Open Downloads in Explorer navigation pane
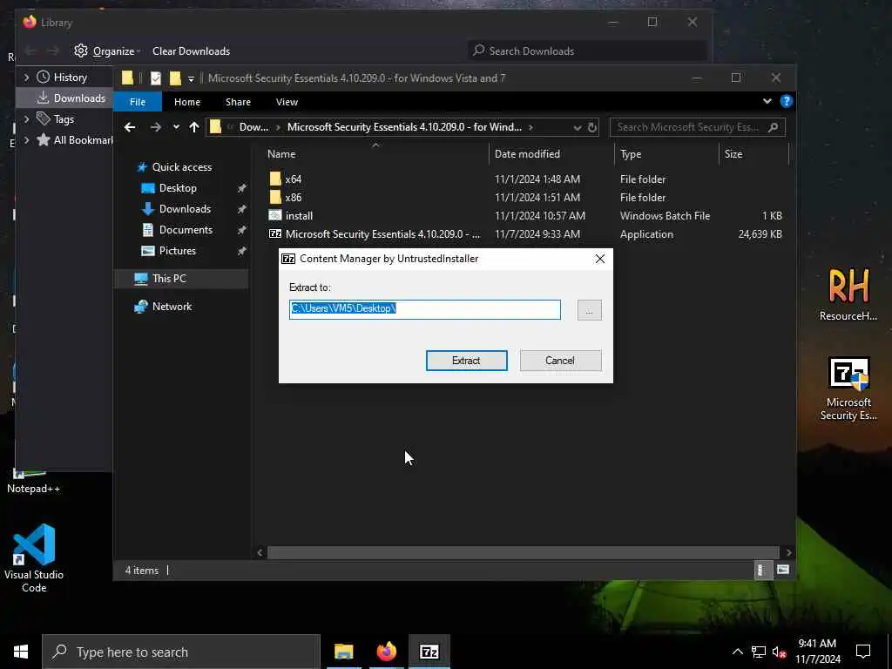Image resolution: width=892 pixels, height=669 pixels. 185,209
